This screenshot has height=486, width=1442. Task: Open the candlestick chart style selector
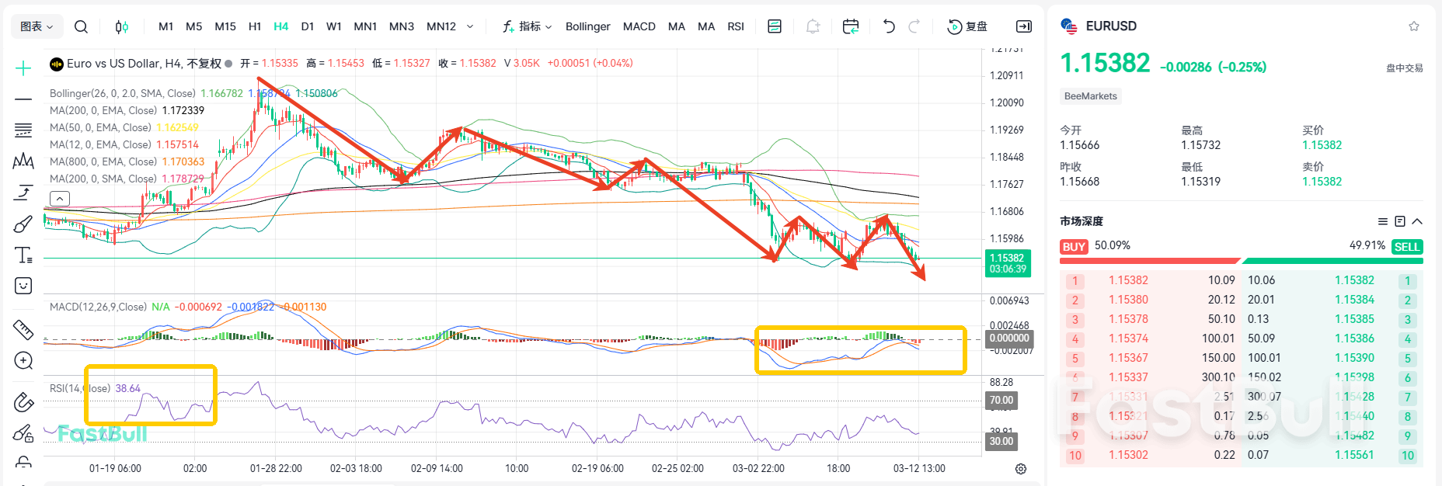coord(121,26)
